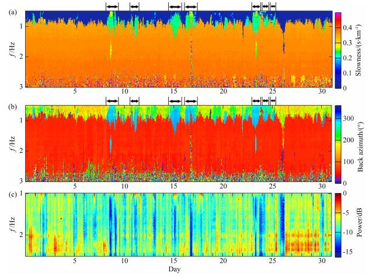Image resolution: width=376 pixels, height=276 pixels.
Task: Select the rightmost interval arrow above panel (a)
Action: point(273,6)
